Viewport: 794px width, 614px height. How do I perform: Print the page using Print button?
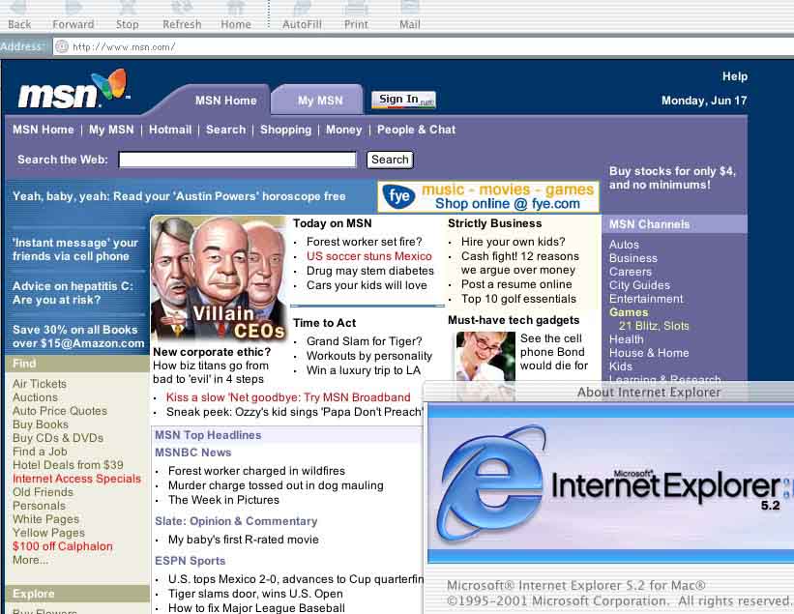tap(356, 15)
